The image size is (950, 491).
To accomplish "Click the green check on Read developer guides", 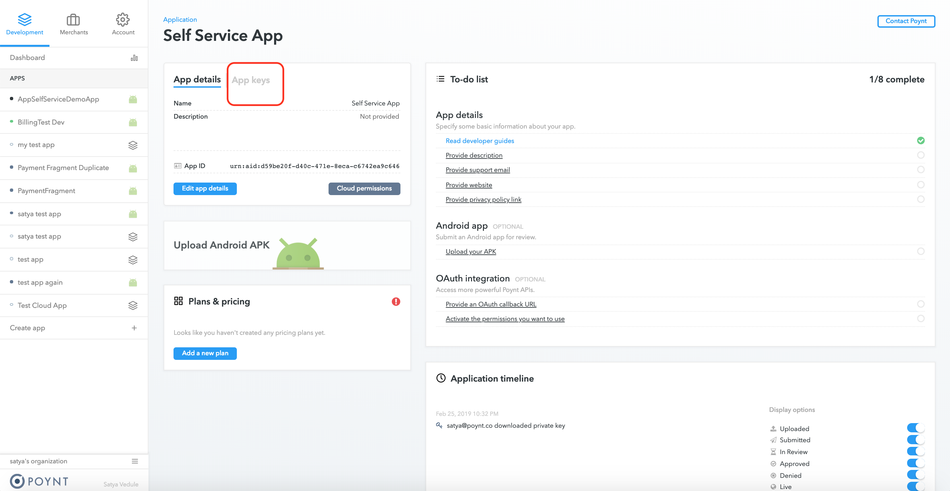I will coord(921,140).
